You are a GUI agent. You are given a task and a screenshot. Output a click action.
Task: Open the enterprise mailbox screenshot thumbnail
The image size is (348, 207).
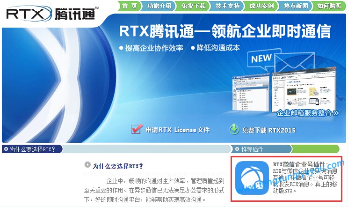tap(304, 89)
